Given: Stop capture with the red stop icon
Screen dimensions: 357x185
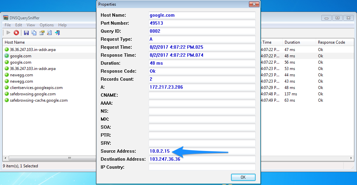Looking at the screenshot, I should [16, 33].
